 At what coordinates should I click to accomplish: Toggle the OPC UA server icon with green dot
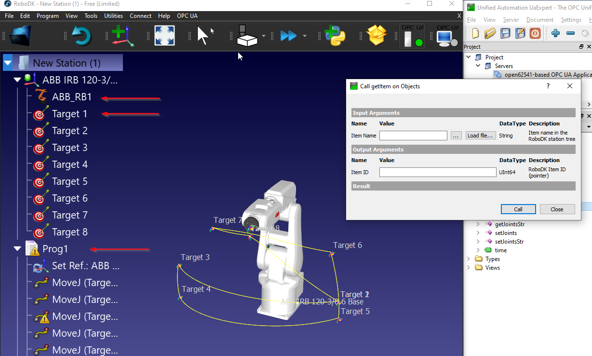coord(413,36)
